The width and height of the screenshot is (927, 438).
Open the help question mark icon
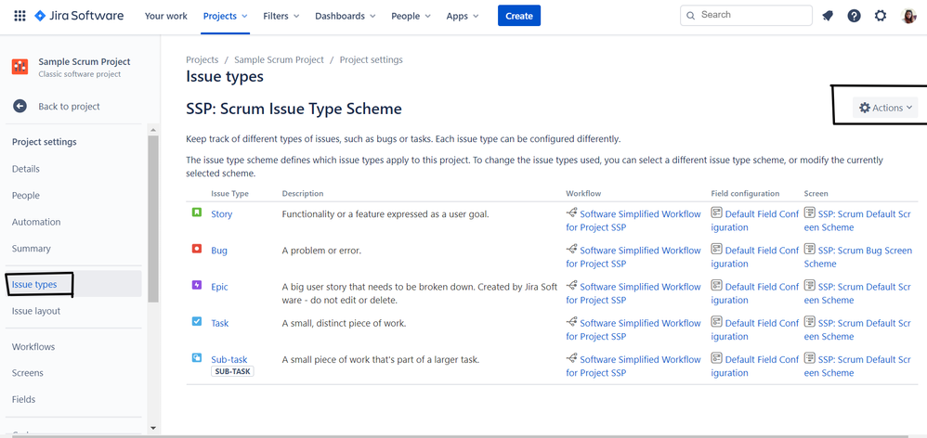(854, 16)
